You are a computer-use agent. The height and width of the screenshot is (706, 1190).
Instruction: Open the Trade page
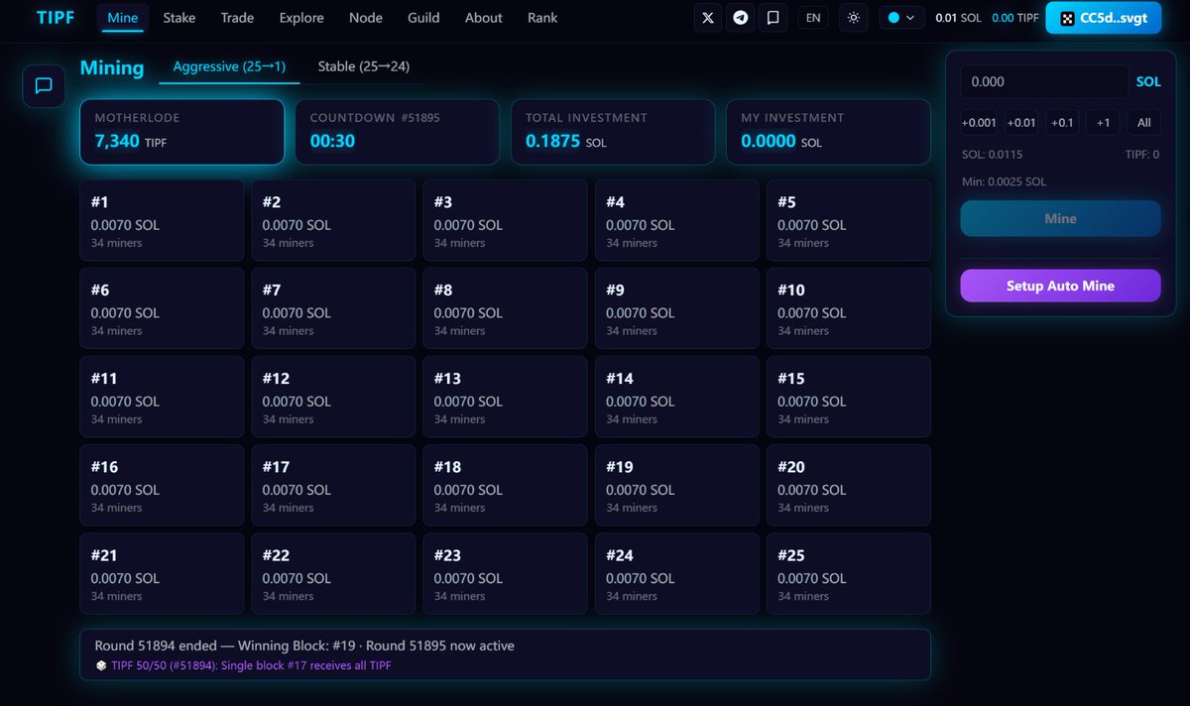tap(237, 18)
